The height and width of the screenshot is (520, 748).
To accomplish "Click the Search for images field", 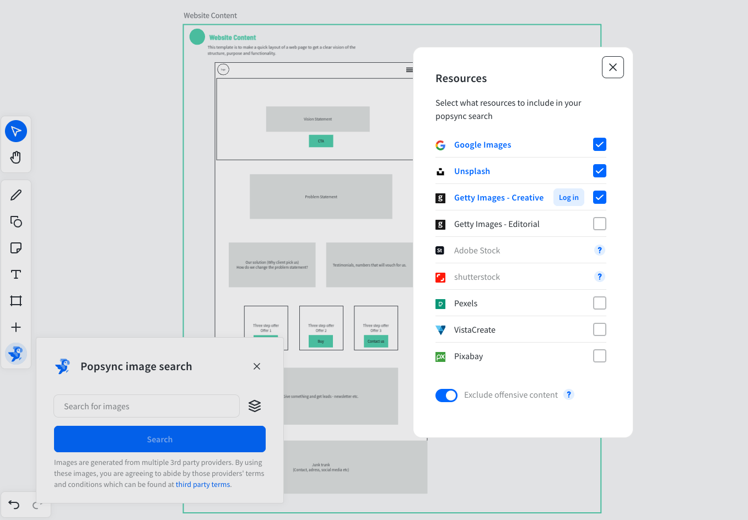I will tap(147, 406).
